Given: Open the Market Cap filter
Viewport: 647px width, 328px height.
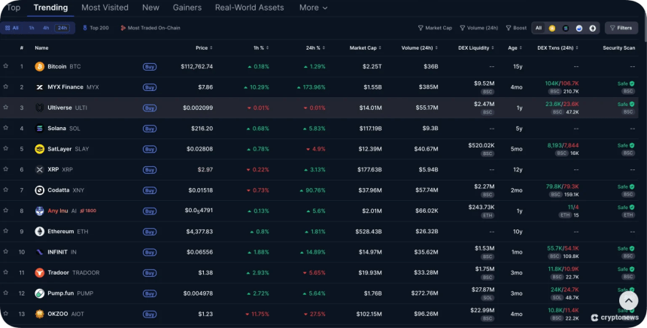Looking at the screenshot, I should click(436, 28).
